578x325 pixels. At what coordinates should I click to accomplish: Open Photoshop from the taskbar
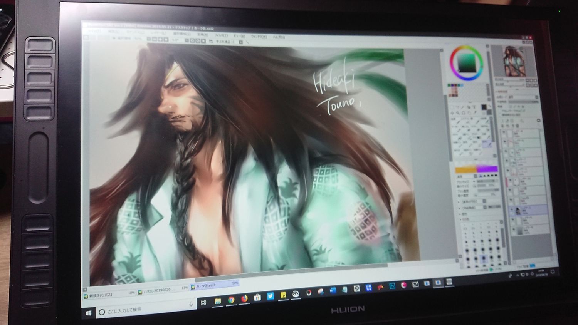393,286
